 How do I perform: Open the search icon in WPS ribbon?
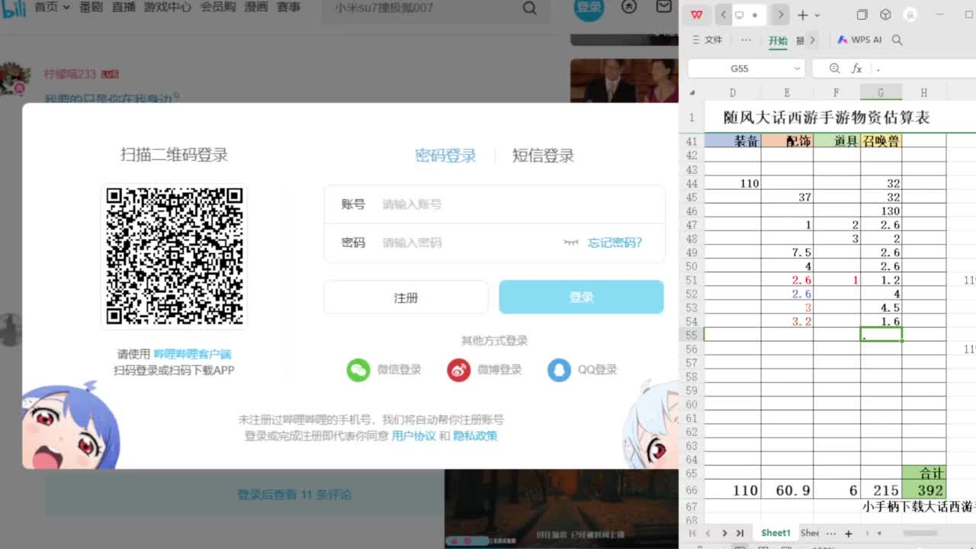tap(897, 39)
